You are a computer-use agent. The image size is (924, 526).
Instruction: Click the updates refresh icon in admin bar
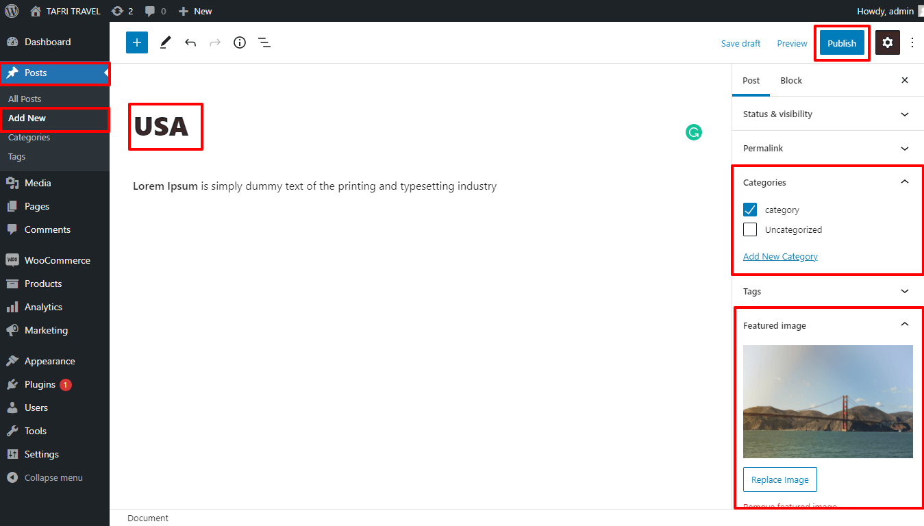click(x=116, y=10)
